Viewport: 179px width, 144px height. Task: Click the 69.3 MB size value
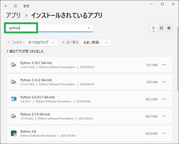coord(151,99)
